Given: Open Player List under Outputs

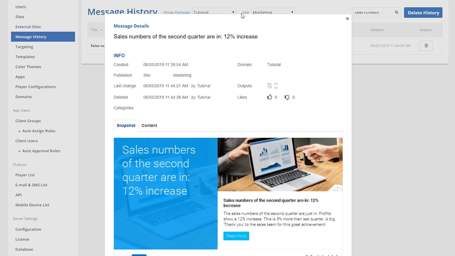Looking at the screenshot, I should coord(25,175).
